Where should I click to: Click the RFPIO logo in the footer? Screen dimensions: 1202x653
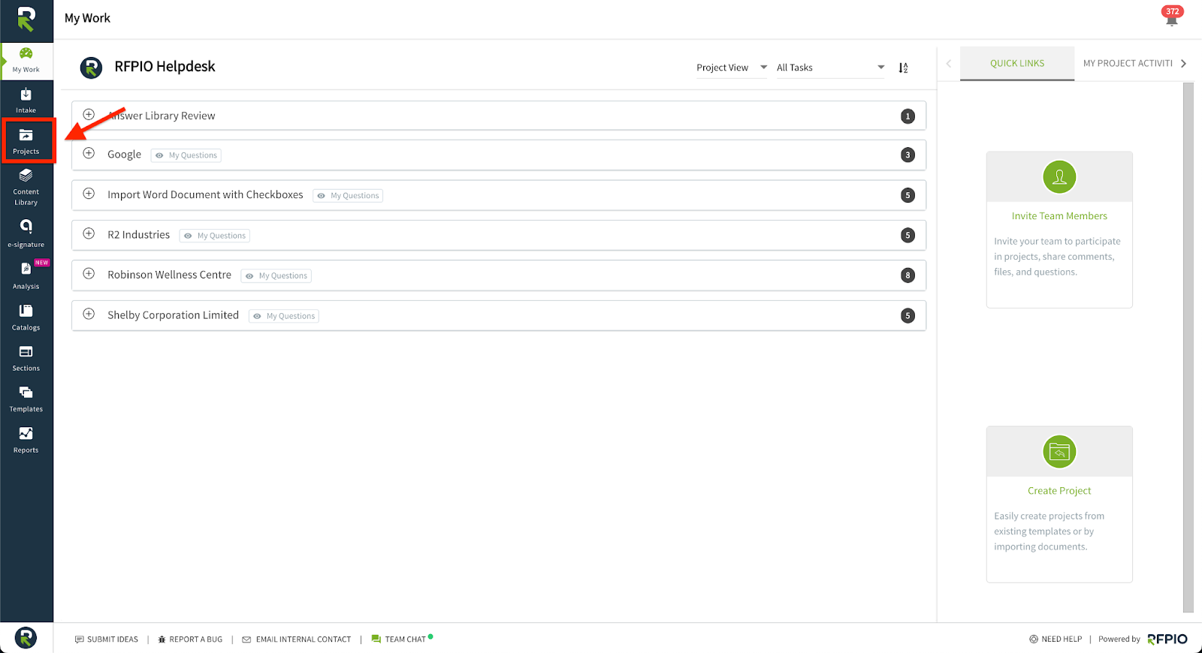[1167, 639]
